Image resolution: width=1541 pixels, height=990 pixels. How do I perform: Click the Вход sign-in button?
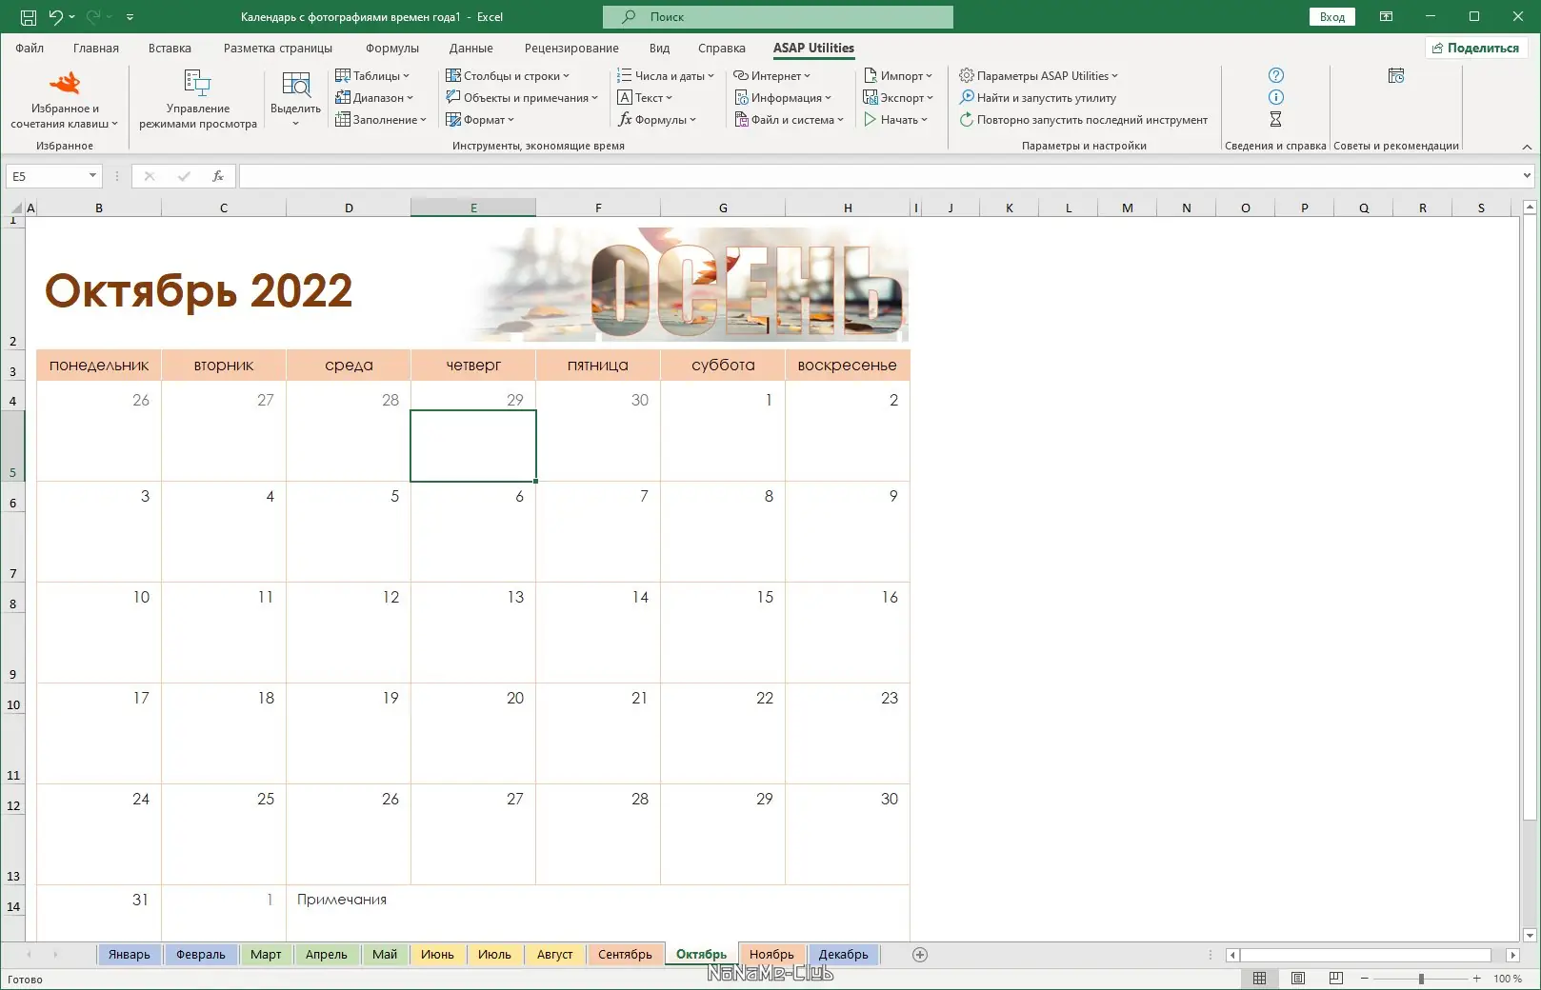(x=1332, y=17)
